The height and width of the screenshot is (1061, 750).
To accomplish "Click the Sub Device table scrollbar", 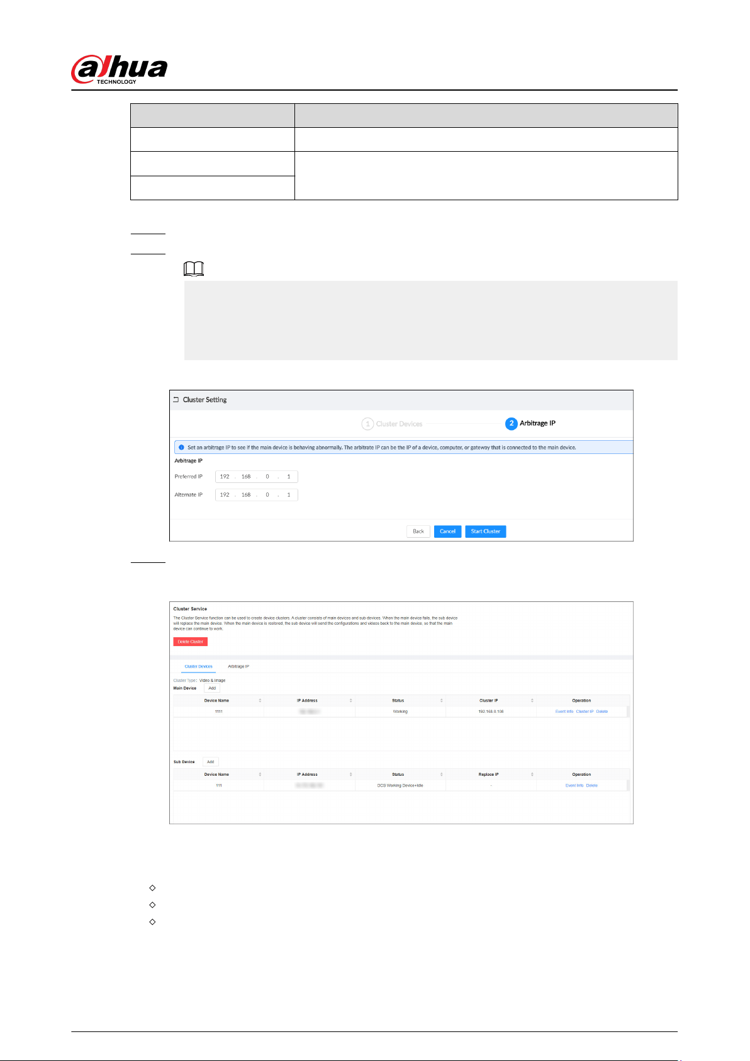I will (x=628, y=785).
